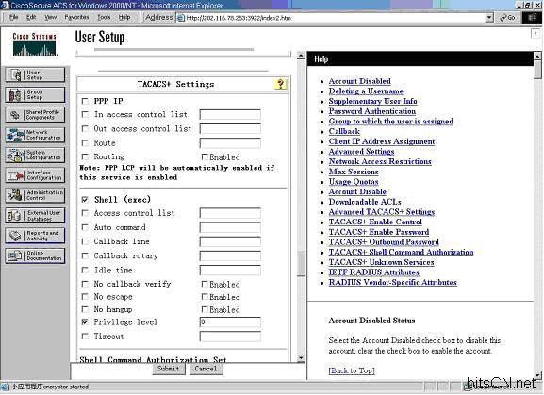Click the Privilege level input field

point(230,321)
